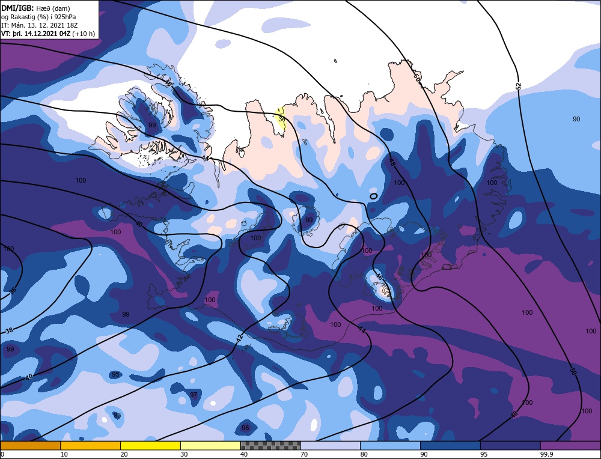Click the '34' value in the yellow patch

tap(282, 119)
